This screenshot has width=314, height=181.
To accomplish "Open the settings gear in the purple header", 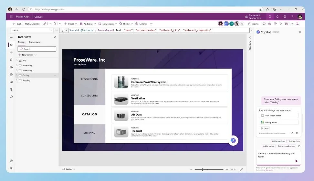I will 285,16.
